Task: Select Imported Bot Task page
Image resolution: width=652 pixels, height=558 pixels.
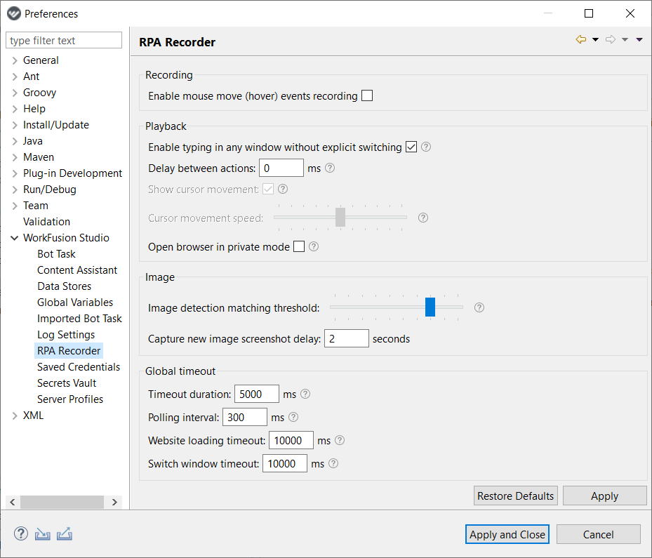Action: [x=79, y=319]
